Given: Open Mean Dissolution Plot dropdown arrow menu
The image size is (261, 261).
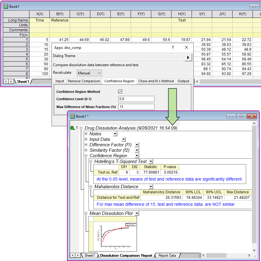Looking at the screenshot, I should click(x=137, y=213).
